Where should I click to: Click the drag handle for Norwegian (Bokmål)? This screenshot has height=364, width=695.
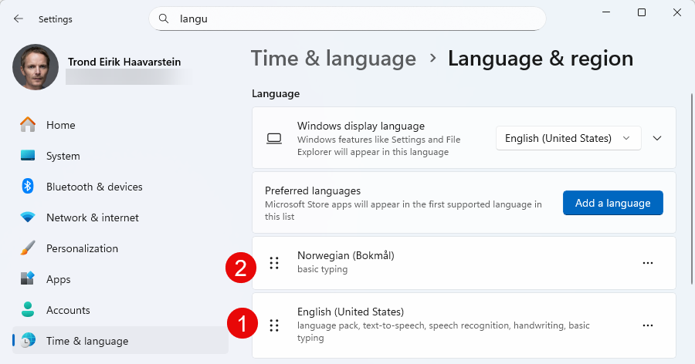click(274, 263)
